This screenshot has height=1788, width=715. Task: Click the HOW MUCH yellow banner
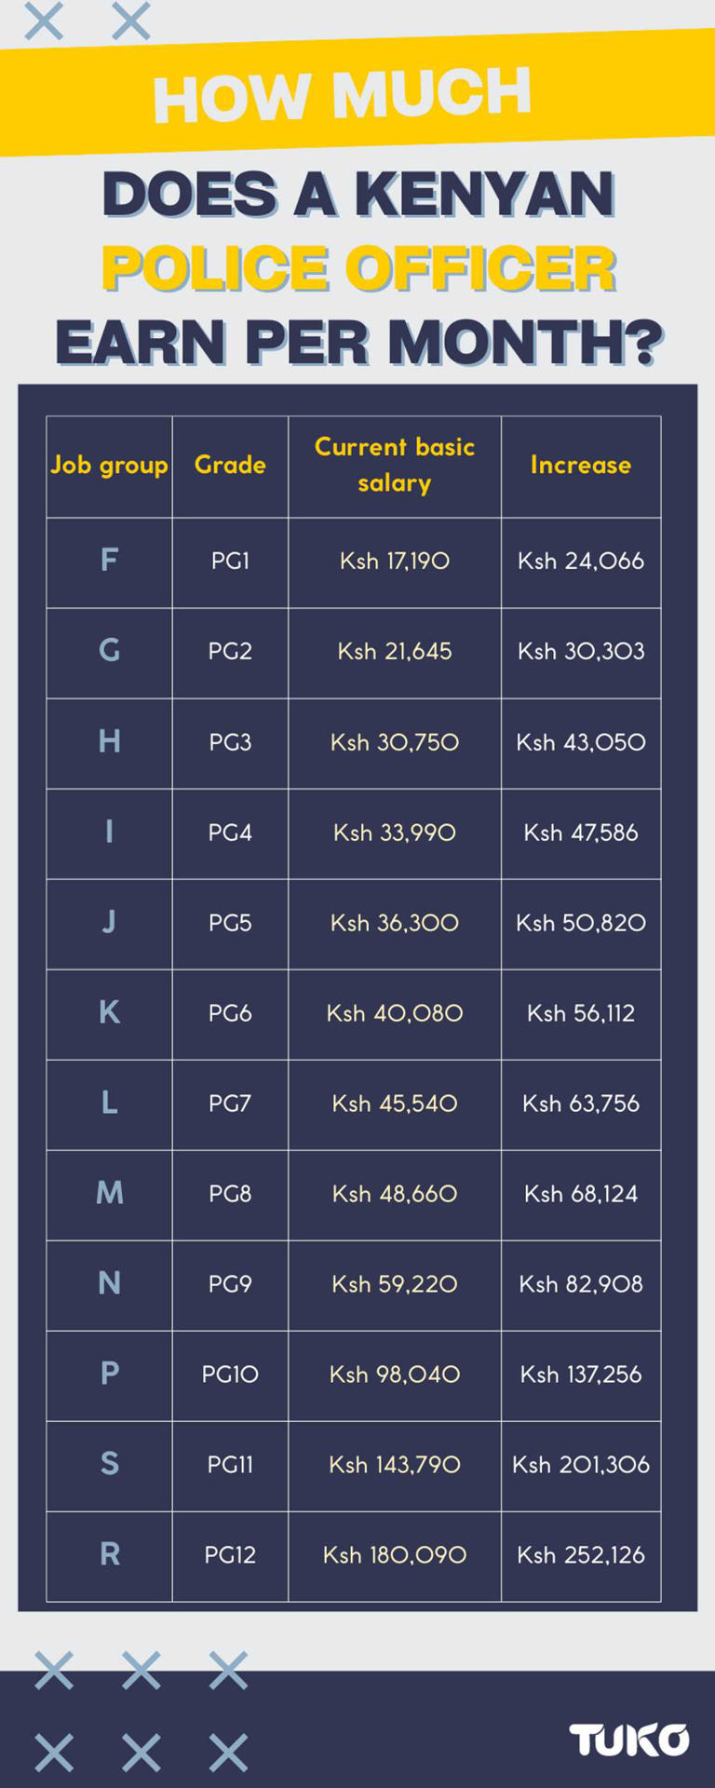(357, 94)
